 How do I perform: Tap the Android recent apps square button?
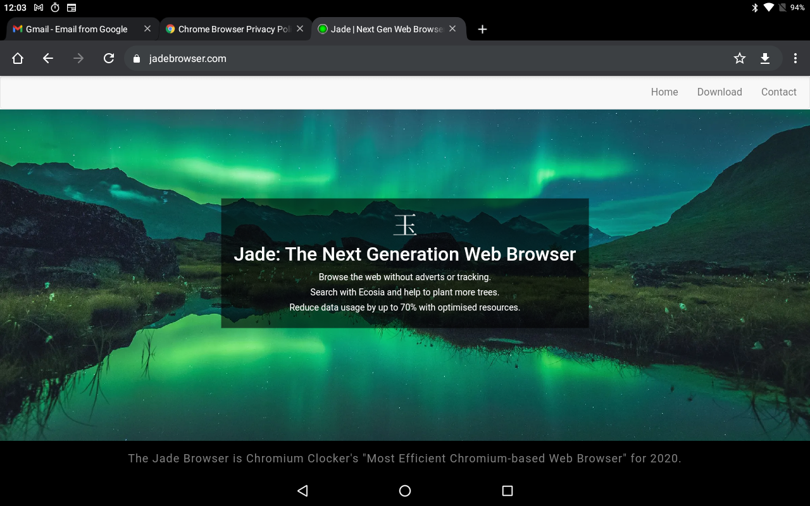tap(507, 491)
